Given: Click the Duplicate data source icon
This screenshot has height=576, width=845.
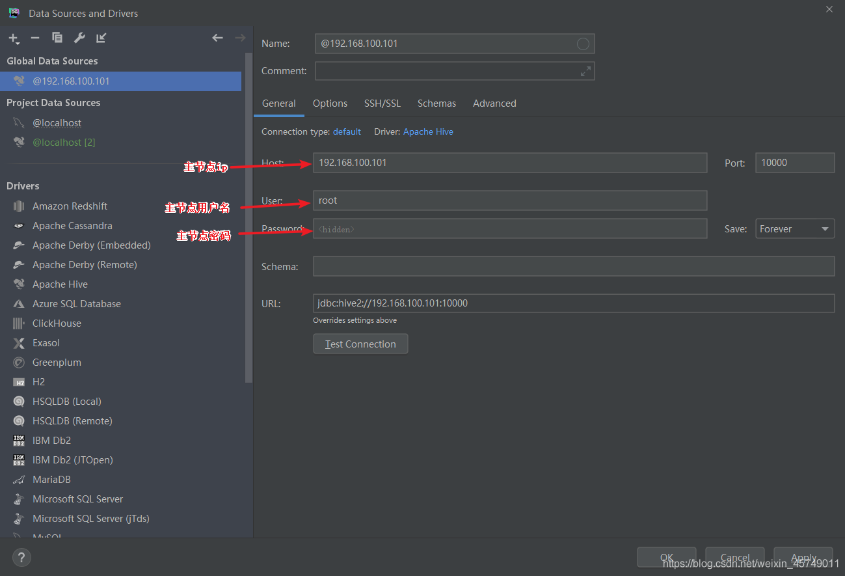Looking at the screenshot, I should (x=57, y=38).
